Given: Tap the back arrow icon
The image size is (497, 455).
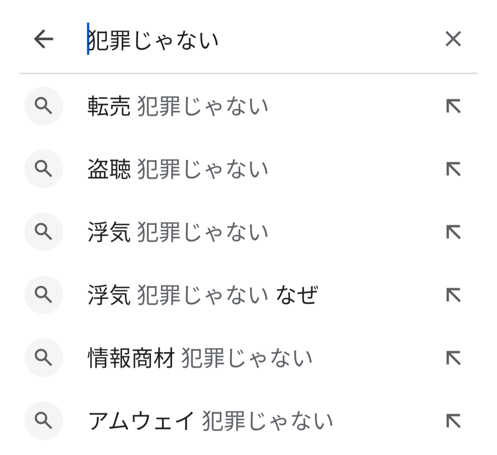Looking at the screenshot, I should coord(44,40).
